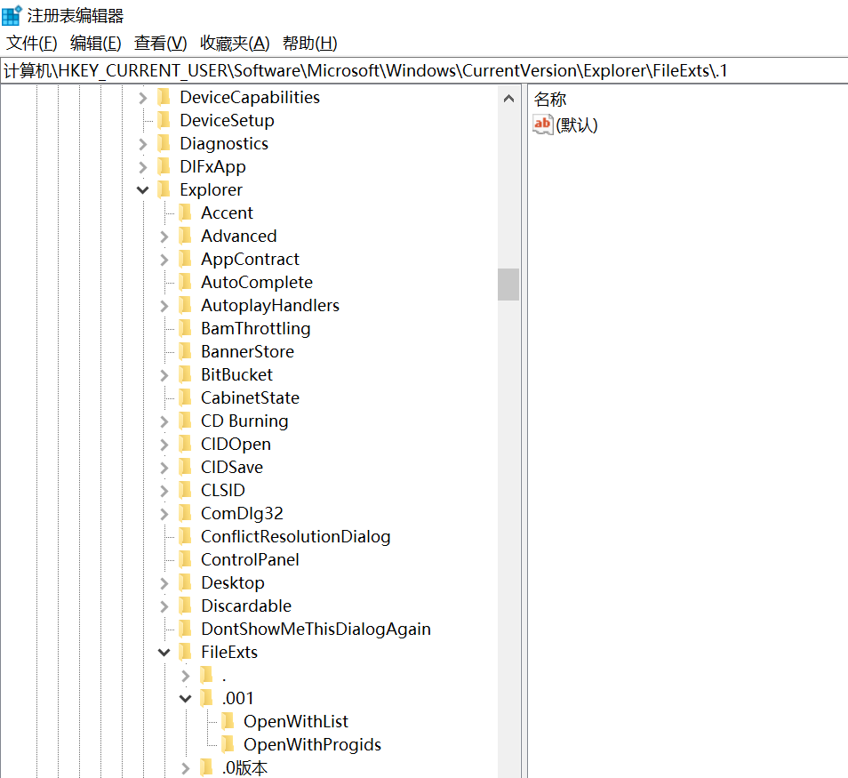Screen dimensions: 848x778
Task: Click the registry path address bar
Action: coord(424,71)
